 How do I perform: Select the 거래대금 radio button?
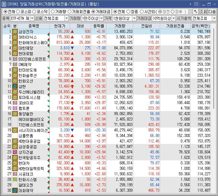tap(93, 12)
